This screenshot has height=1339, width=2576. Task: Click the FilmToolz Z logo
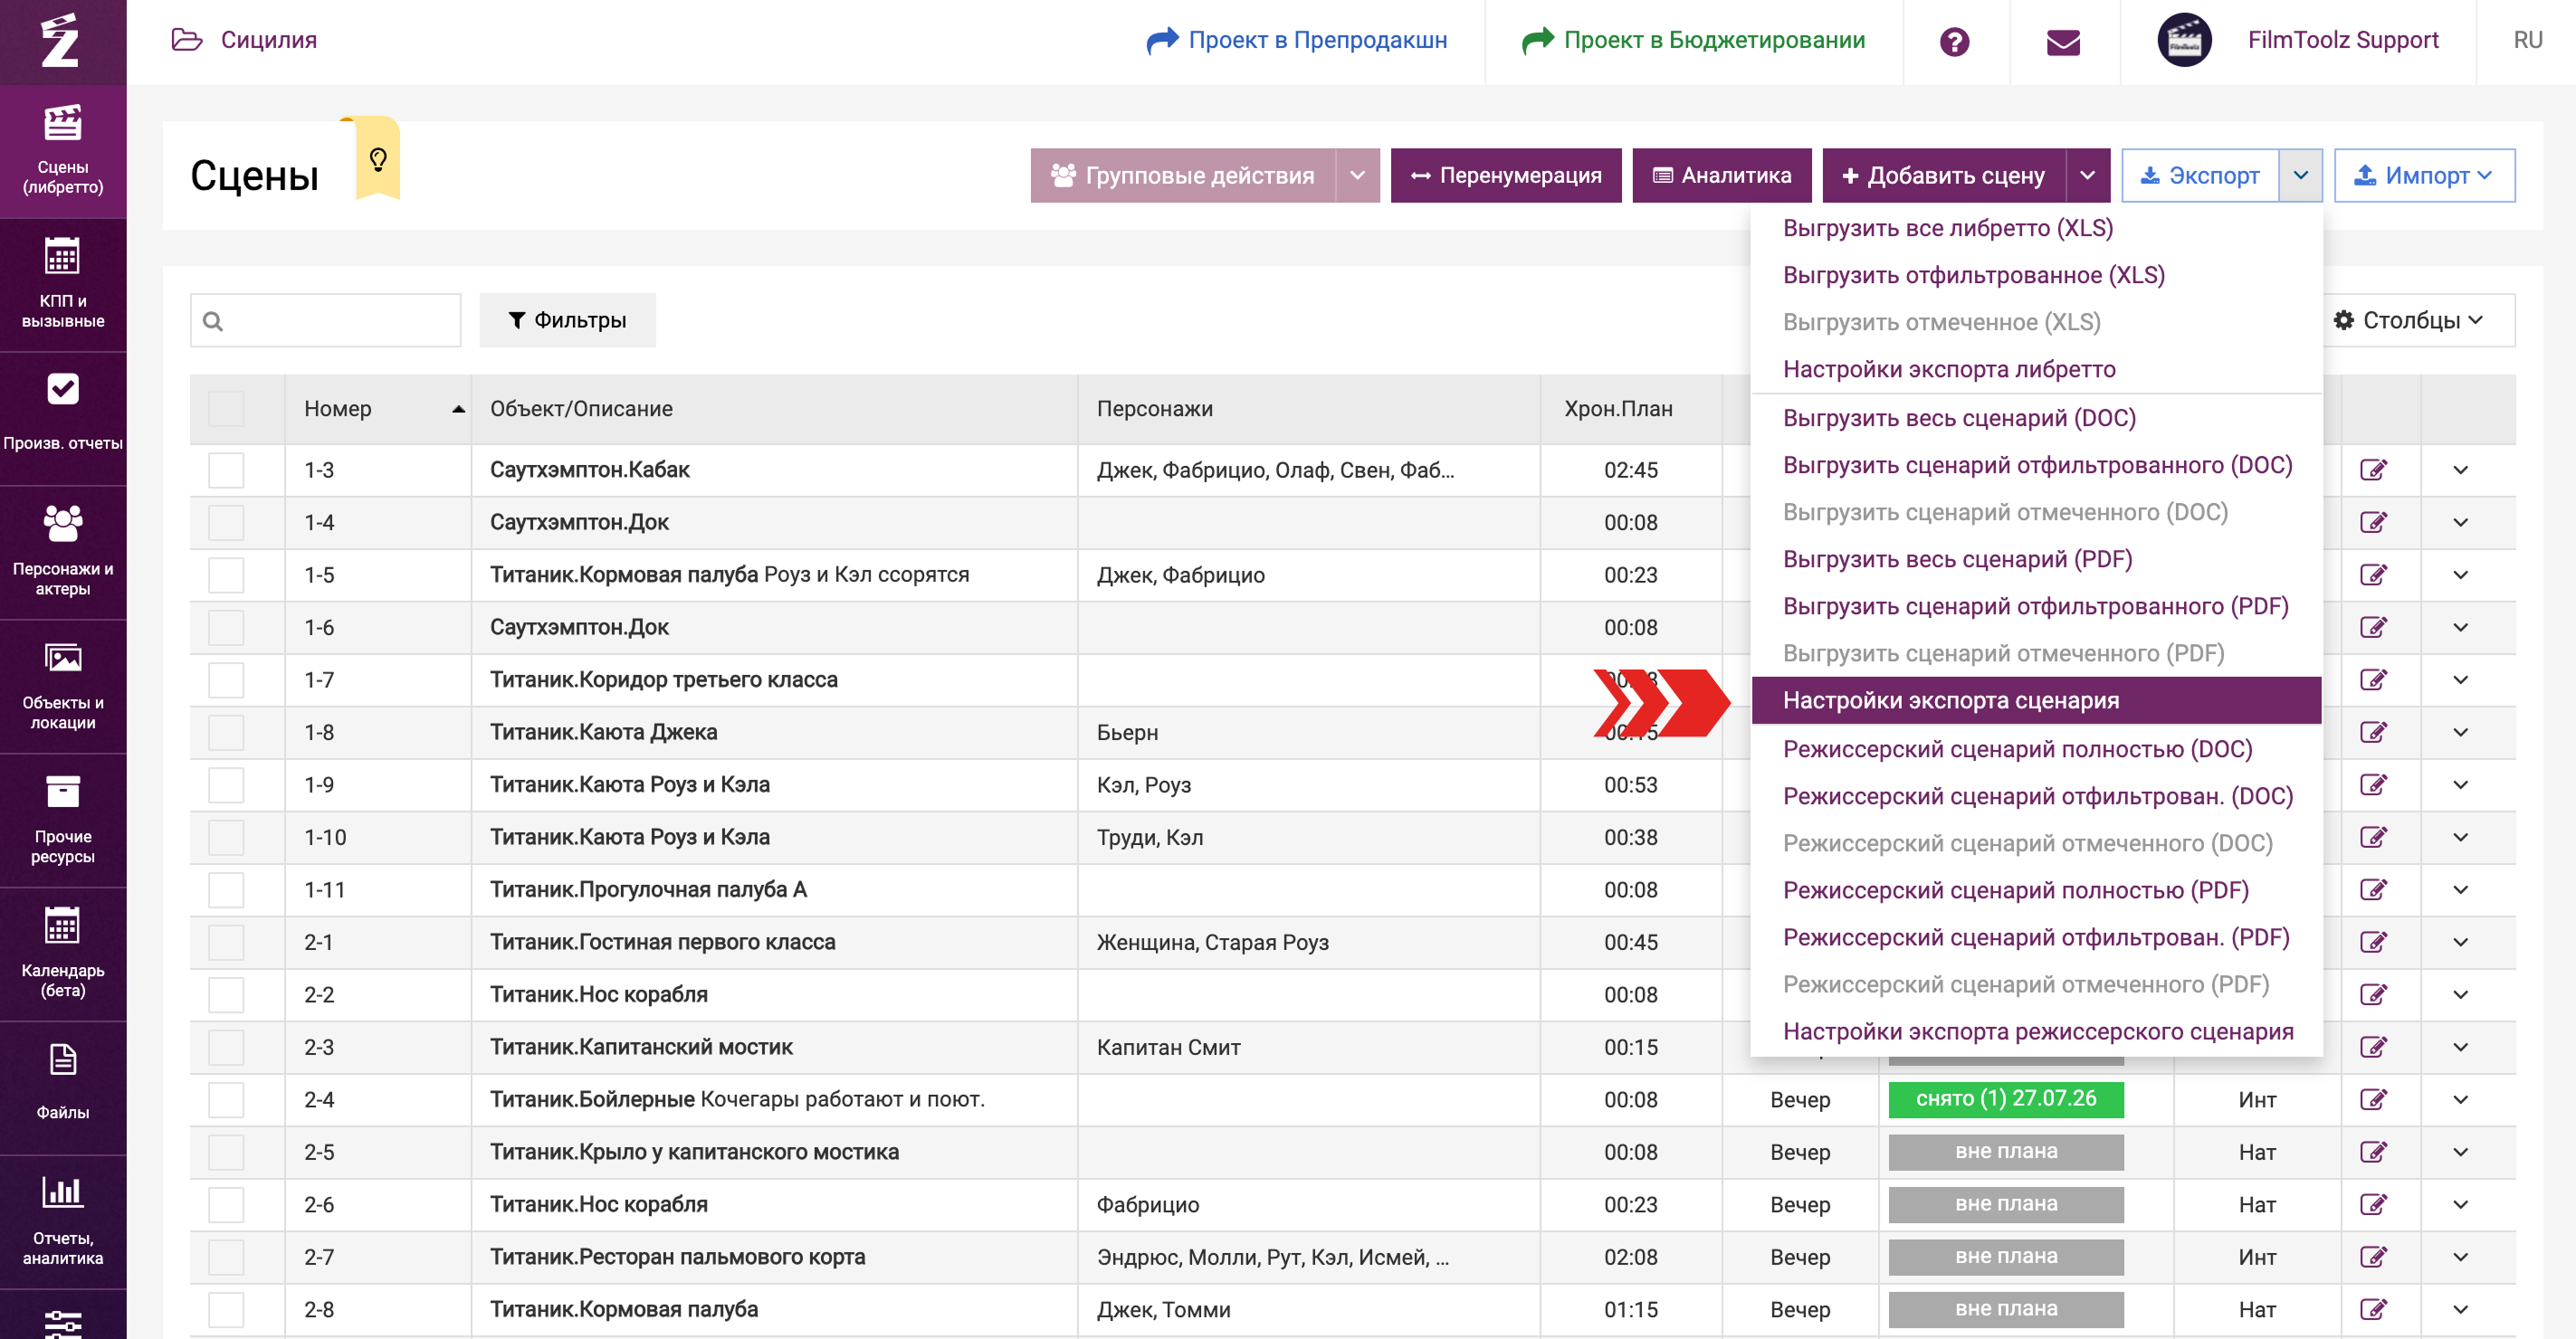tap(60, 40)
